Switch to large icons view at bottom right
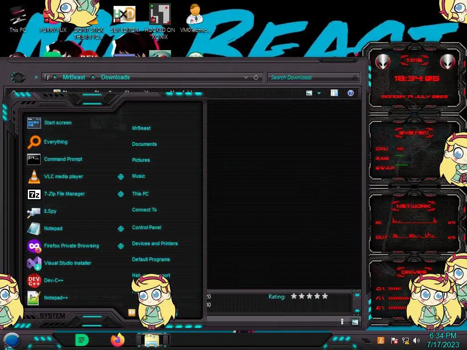This screenshot has width=467, height=350. 355,322
